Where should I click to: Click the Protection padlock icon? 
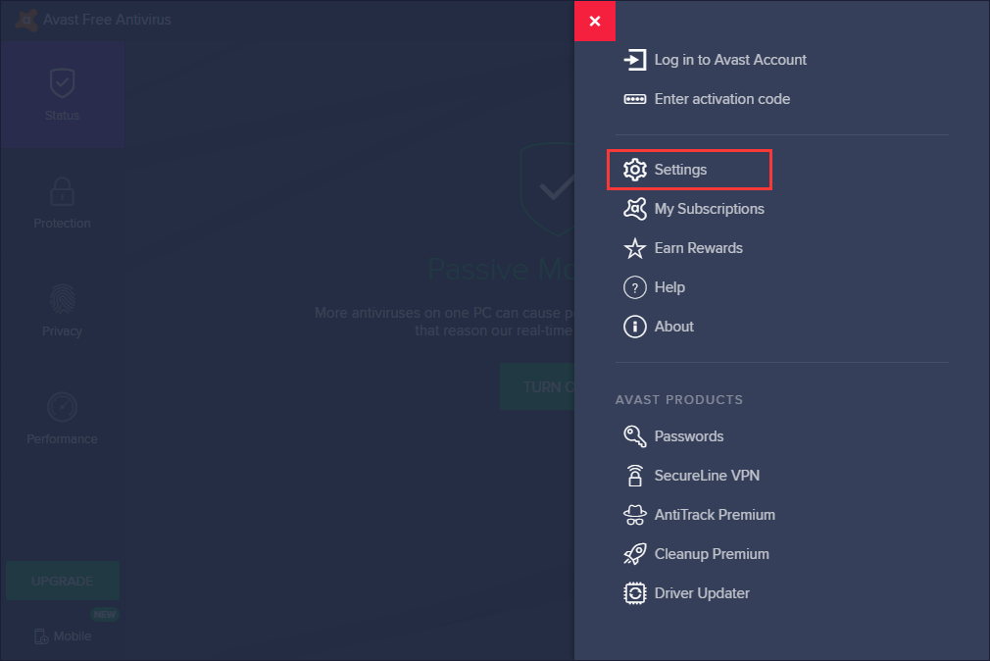coord(62,191)
